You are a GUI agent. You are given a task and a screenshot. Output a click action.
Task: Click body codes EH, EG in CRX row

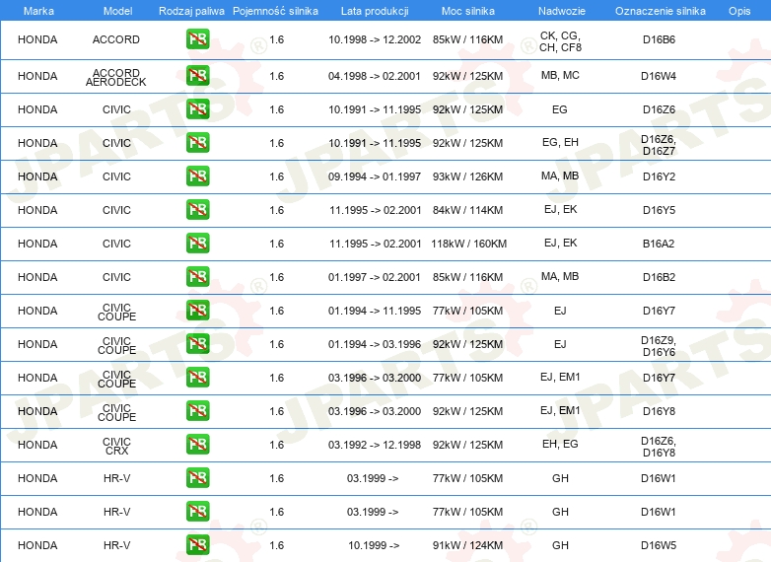[560, 444]
